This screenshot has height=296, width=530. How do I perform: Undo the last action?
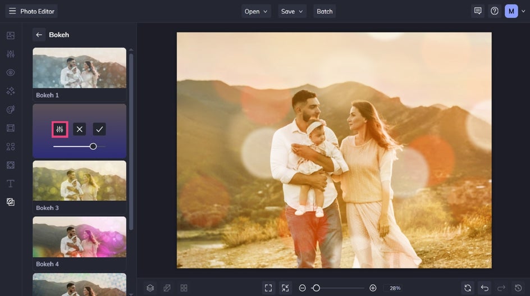(485, 288)
